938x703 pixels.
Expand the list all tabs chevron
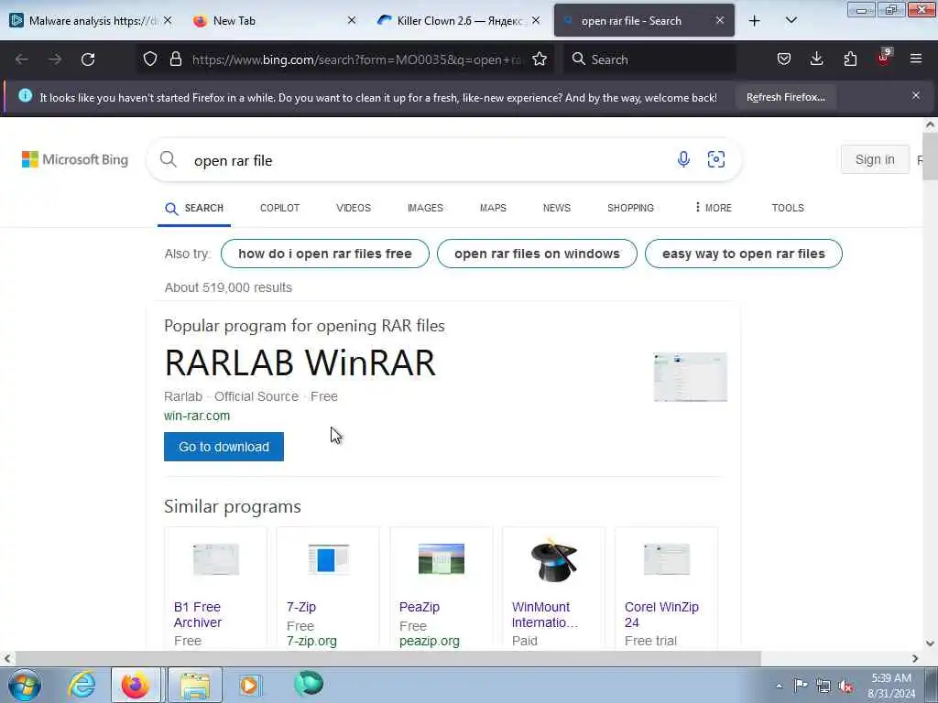(x=791, y=21)
